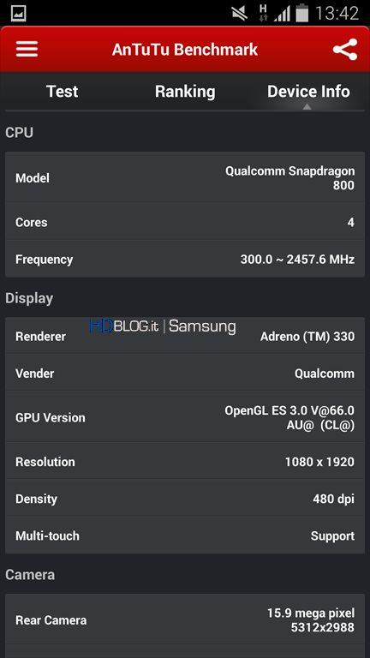The height and width of the screenshot is (658, 370).
Task: Tap the H mobile data icon
Action: (264, 13)
